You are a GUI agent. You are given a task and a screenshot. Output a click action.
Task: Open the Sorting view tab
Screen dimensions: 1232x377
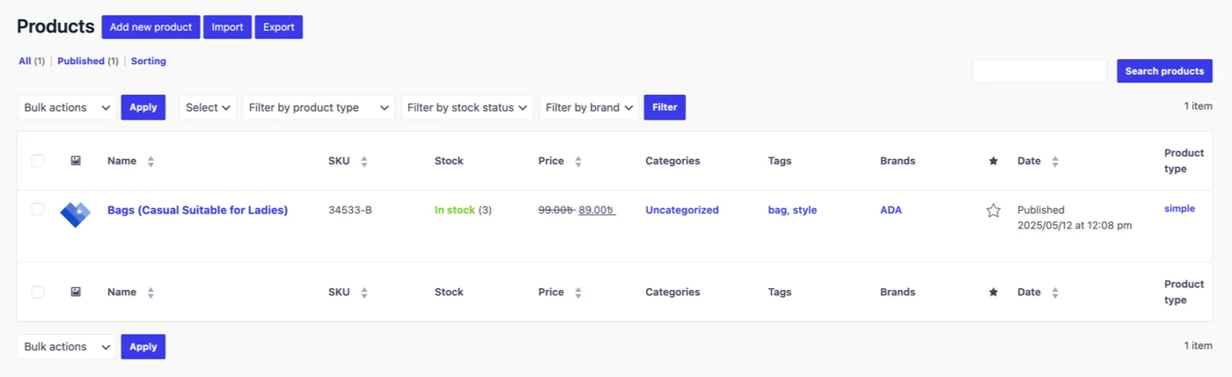click(149, 62)
